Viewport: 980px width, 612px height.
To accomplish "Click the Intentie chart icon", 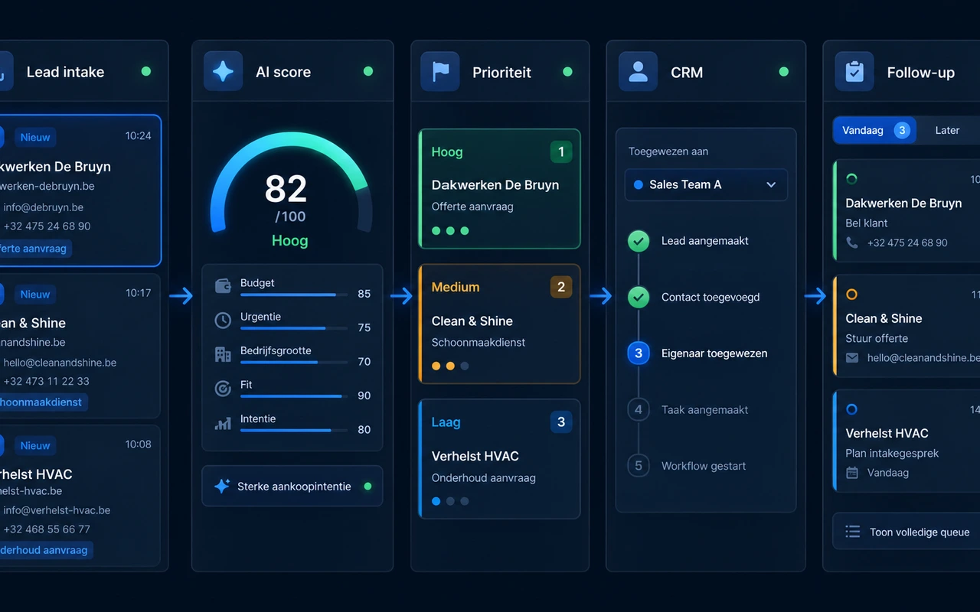I will click(x=223, y=422).
